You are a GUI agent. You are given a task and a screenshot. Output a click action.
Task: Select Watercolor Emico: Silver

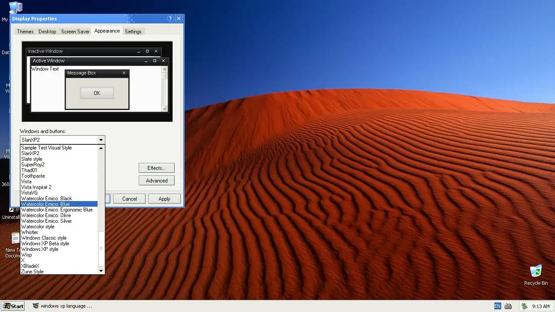(x=59, y=221)
